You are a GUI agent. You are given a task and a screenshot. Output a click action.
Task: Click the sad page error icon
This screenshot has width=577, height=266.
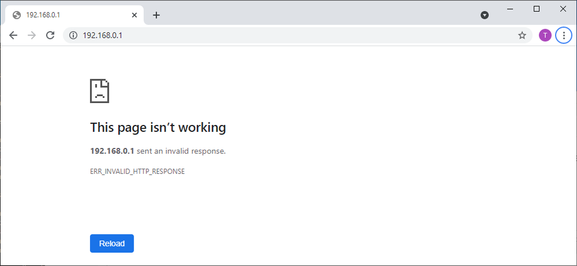[x=99, y=91]
